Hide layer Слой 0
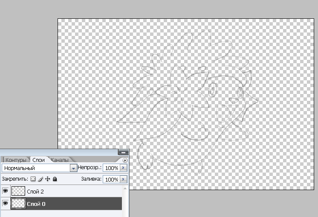 (x=5, y=203)
